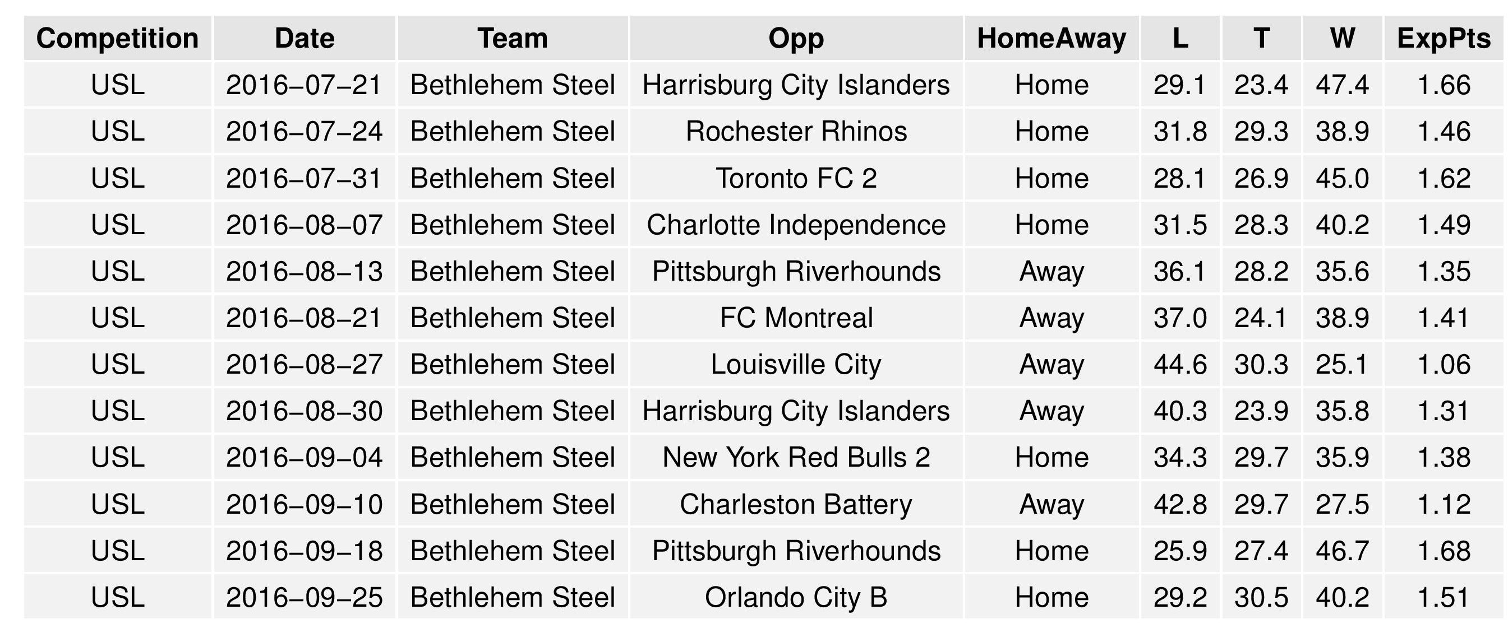1508x642 pixels.
Task: Select the Charleston Battery cell
Action: (x=796, y=504)
